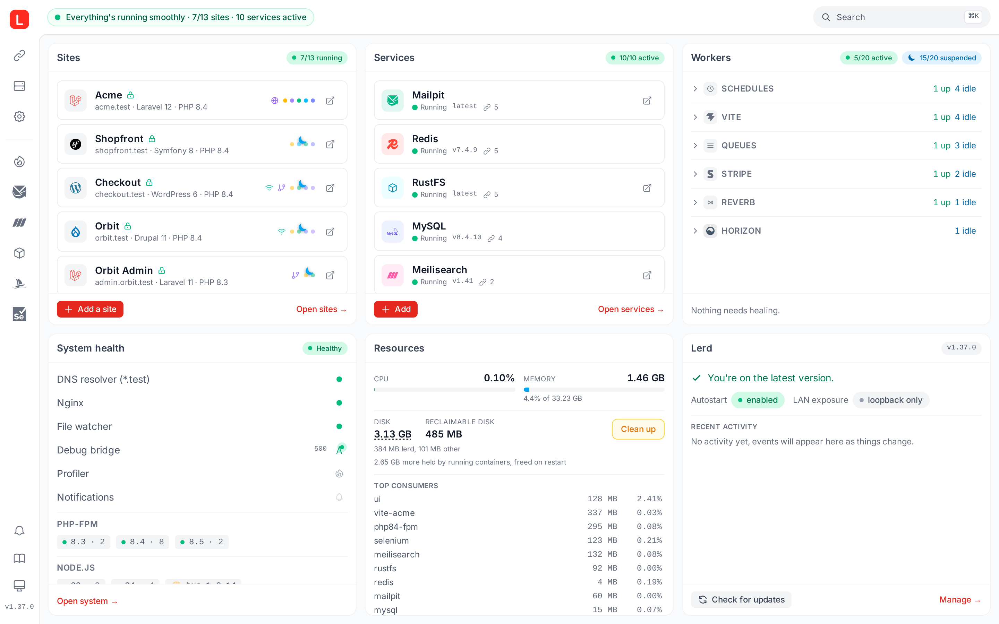This screenshot has width=999, height=624.
Task: Open the Meilisearch icon in the sidebar
Action: tap(19, 223)
